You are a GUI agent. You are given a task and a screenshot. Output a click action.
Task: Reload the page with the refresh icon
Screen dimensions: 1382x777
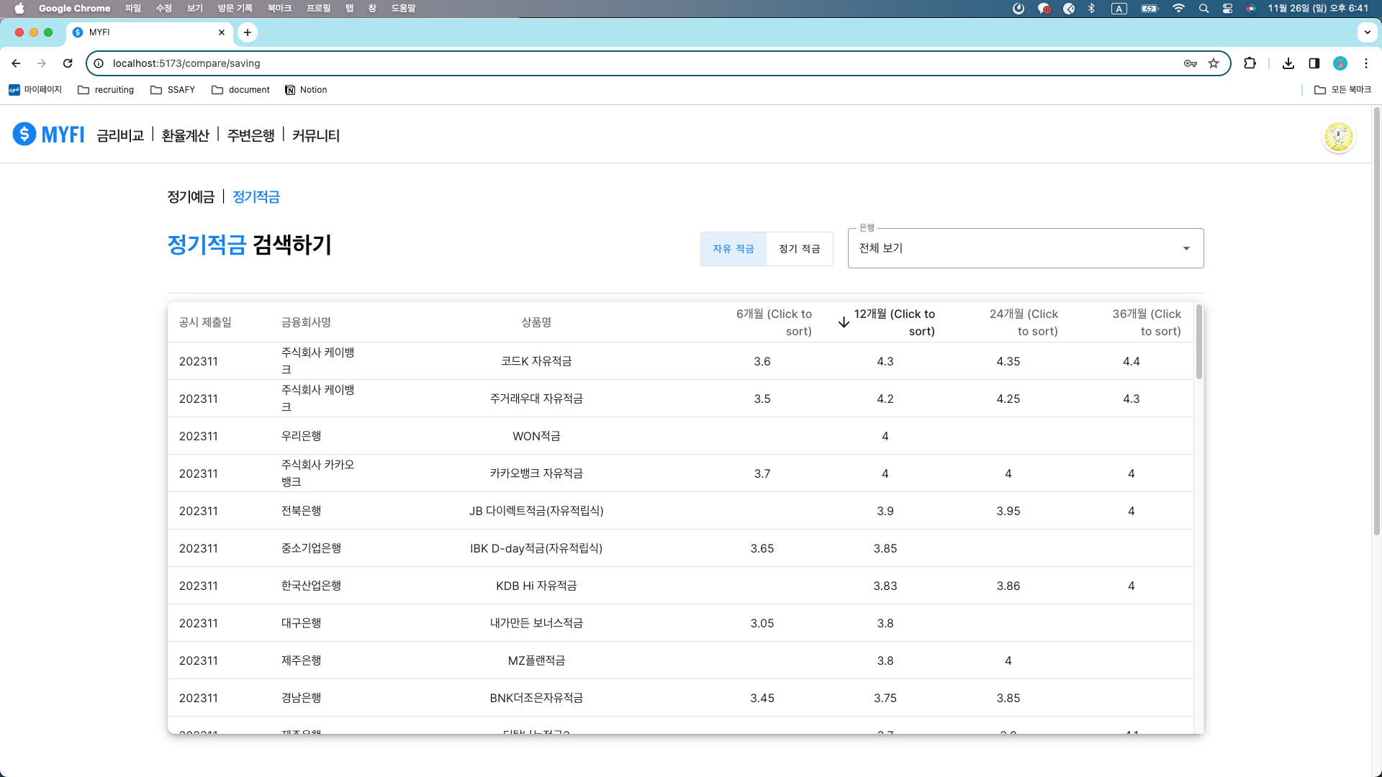coord(68,63)
